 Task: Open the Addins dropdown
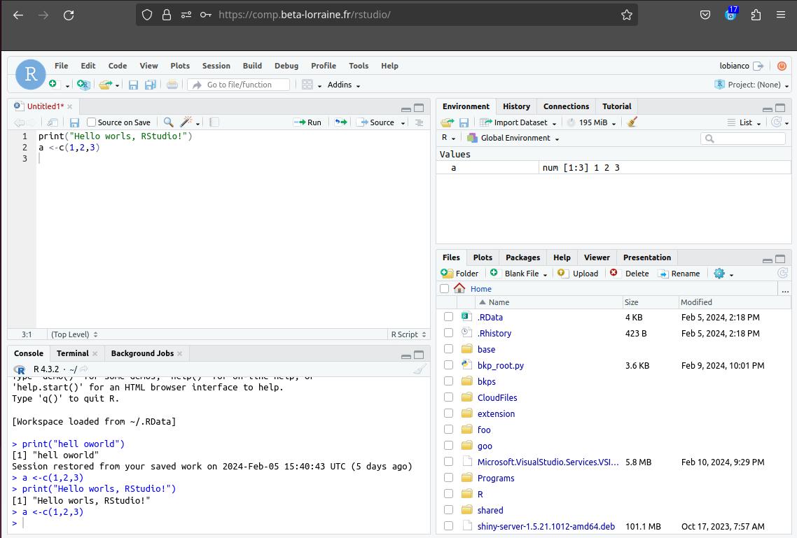pos(342,85)
